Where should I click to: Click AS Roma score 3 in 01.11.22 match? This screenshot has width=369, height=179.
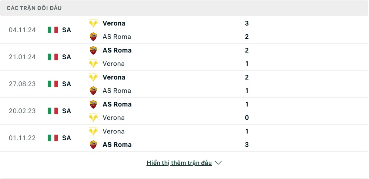246,145
